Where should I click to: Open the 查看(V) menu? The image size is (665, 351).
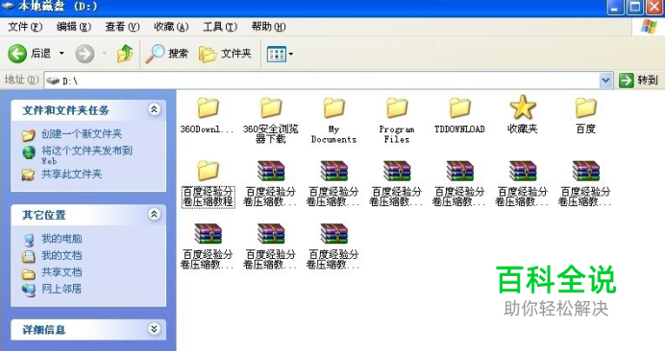(122, 27)
